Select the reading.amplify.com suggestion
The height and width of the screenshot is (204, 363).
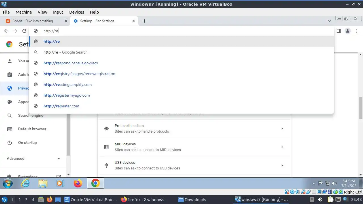pos(181,84)
